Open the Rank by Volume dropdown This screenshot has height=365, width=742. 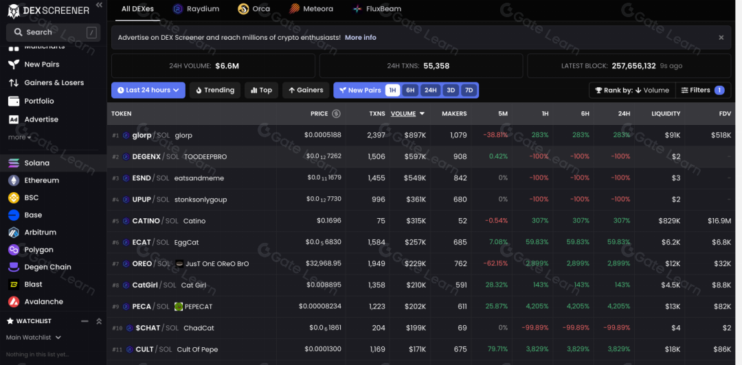(x=631, y=91)
